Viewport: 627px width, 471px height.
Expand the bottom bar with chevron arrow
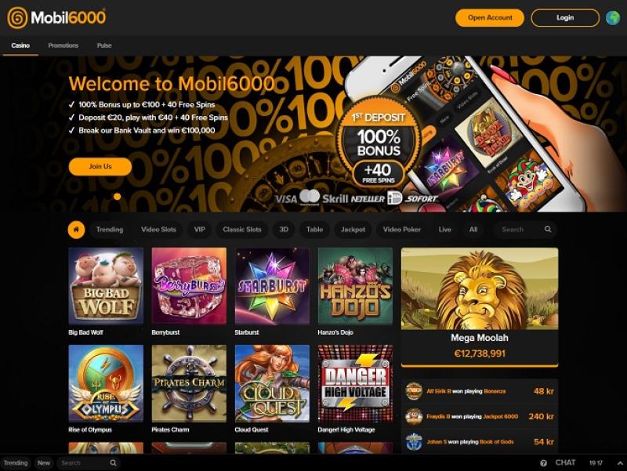pyautogui.click(x=620, y=463)
